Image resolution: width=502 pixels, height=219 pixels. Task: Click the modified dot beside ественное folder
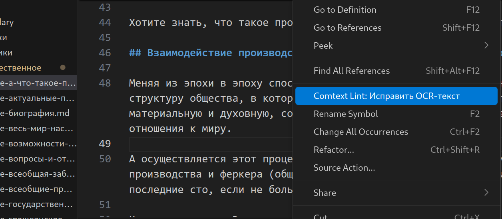coord(62,68)
